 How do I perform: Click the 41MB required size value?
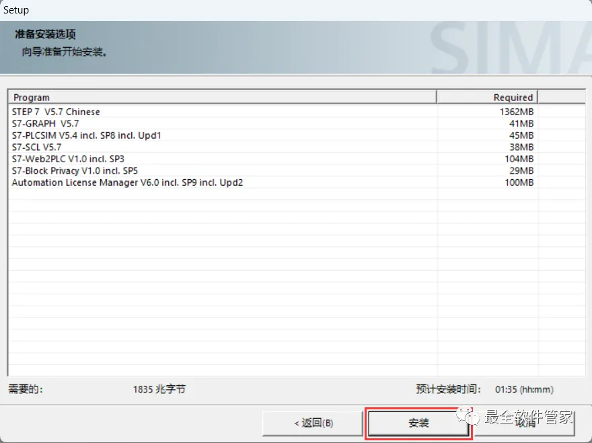(521, 124)
